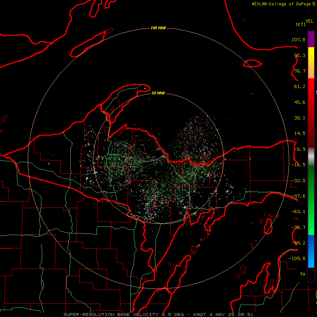Click the -47.6 velocity scale value

[298, 196]
